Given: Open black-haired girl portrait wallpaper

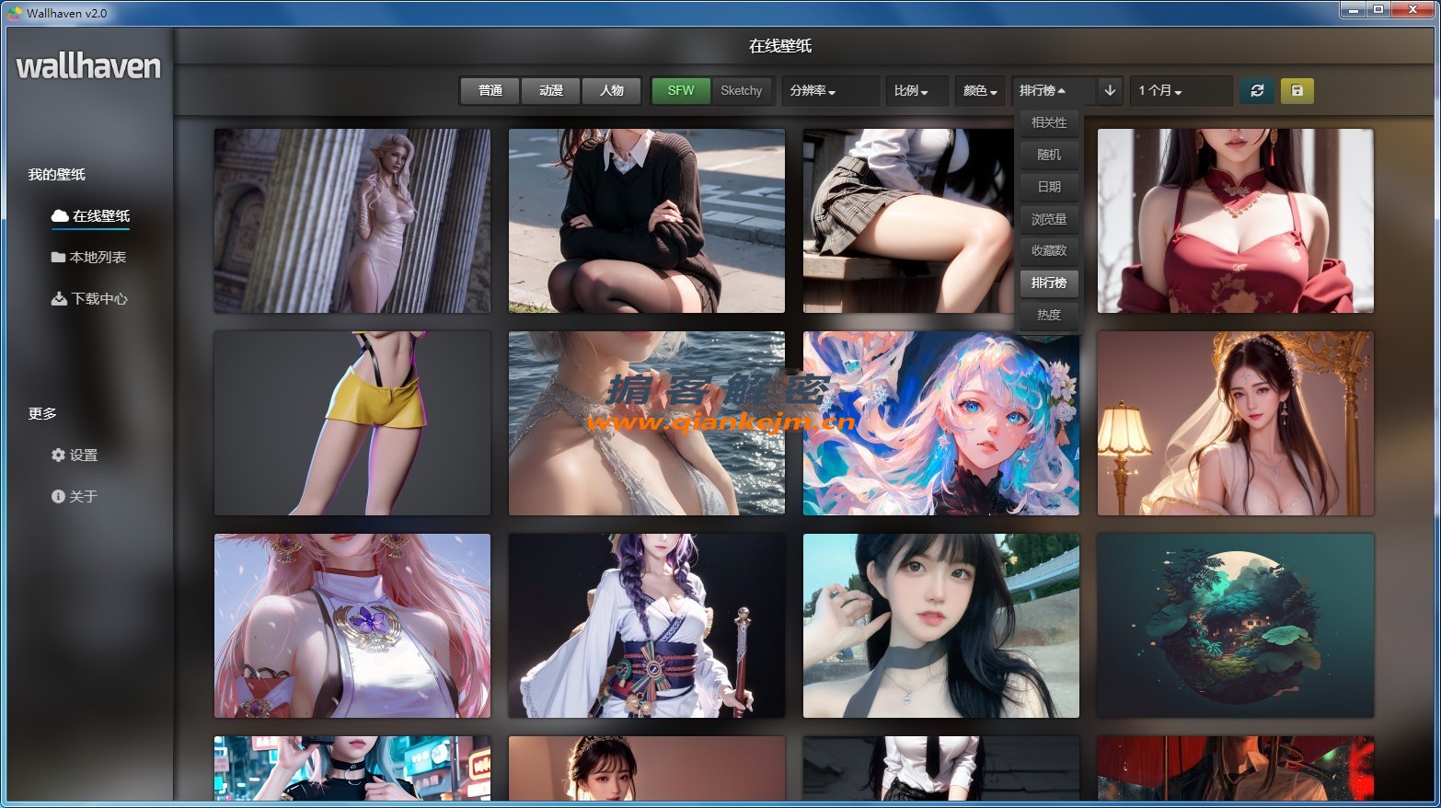Looking at the screenshot, I should coord(941,626).
